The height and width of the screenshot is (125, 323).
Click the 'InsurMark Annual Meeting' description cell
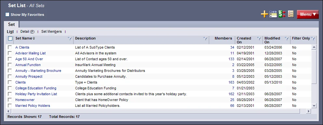click(x=95, y=65)
